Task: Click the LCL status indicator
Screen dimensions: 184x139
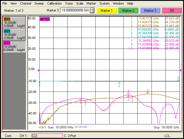Action: click(x=167, y=136)
